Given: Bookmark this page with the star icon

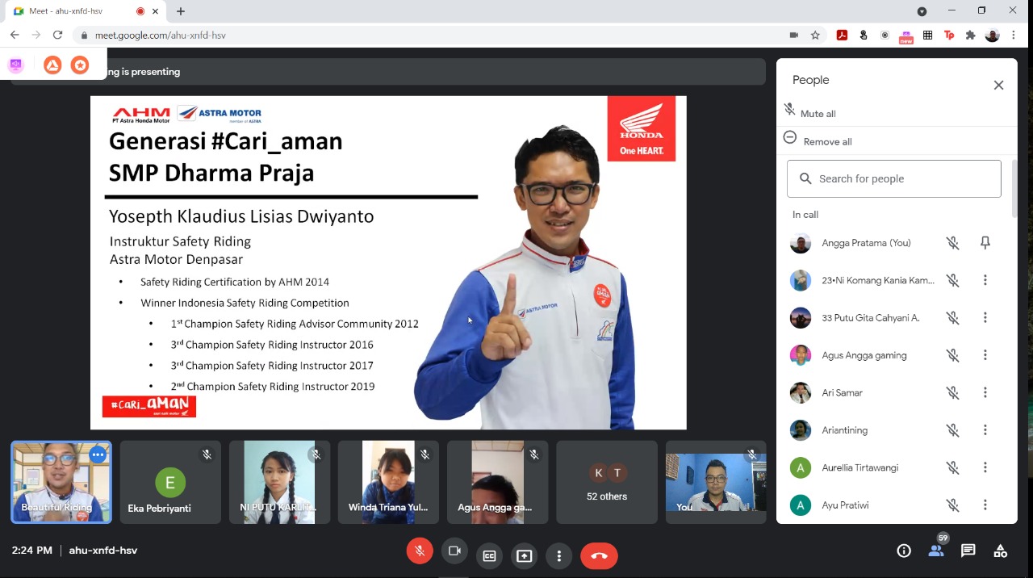Looking at the screenshot, I should pos(815,35).
